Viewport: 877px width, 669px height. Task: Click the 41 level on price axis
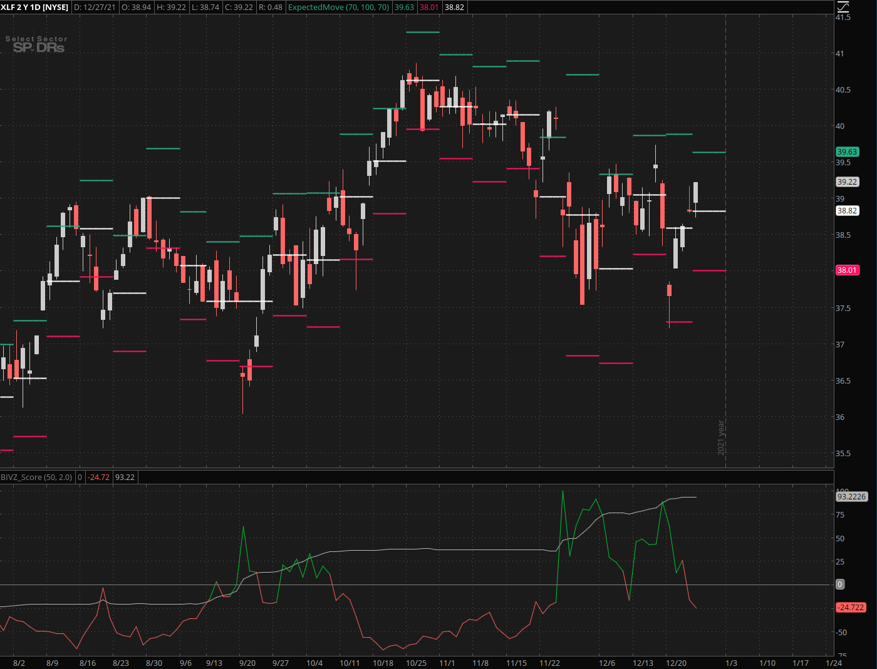pos(840,54)
